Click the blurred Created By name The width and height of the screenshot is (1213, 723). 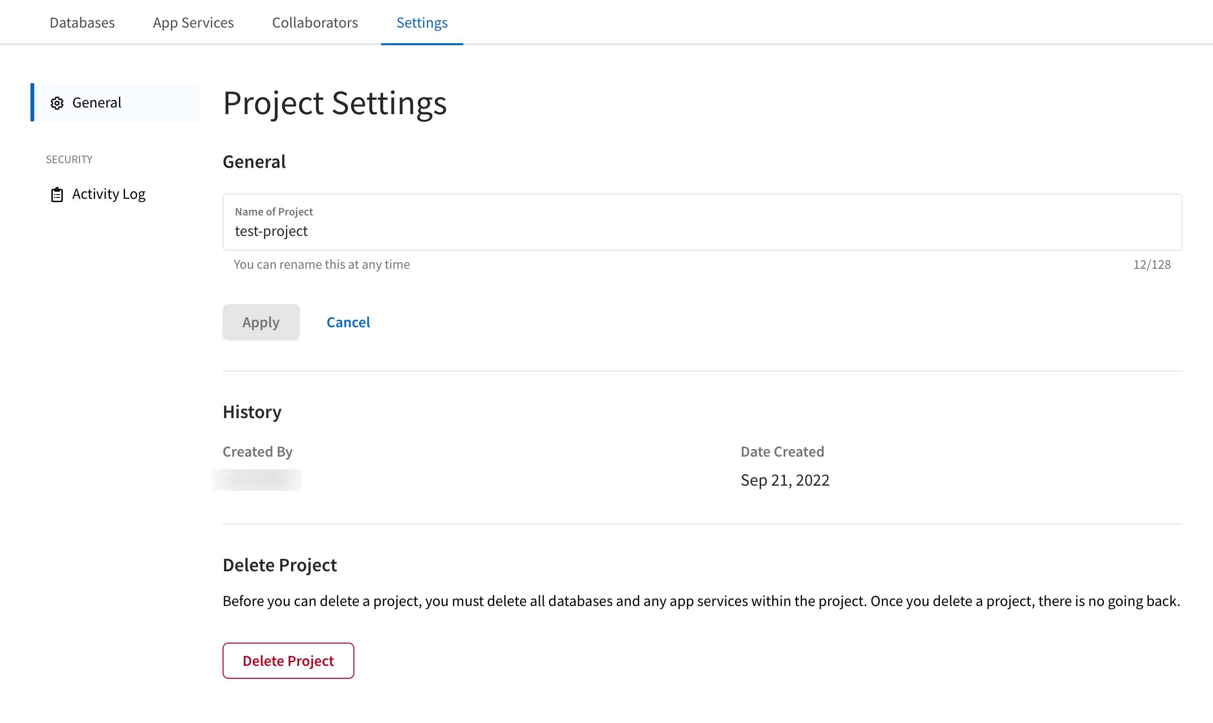(257, 479)
